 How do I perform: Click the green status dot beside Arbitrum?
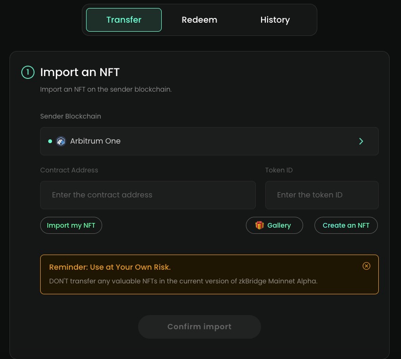pos(50,141)
